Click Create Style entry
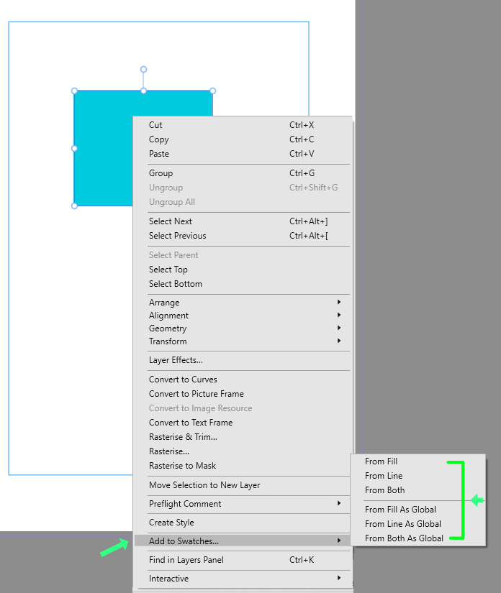 [243, 523]
